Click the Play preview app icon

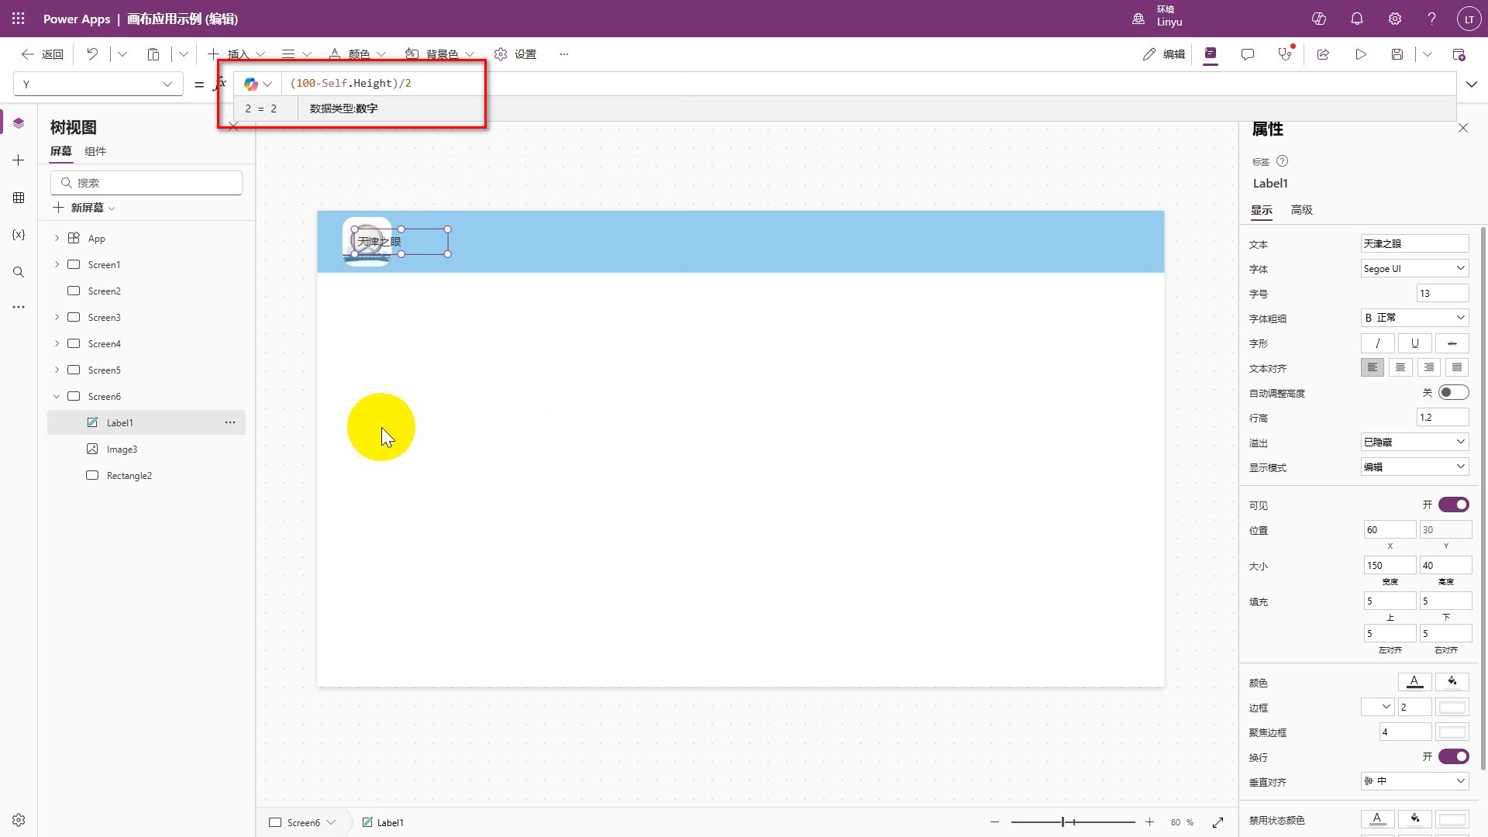(x=1360, y=54)
